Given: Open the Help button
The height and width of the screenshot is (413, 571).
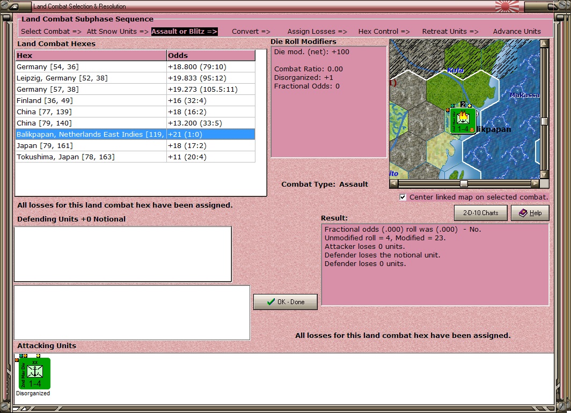Looking at the screenshot, I should [x=530, y=213].
